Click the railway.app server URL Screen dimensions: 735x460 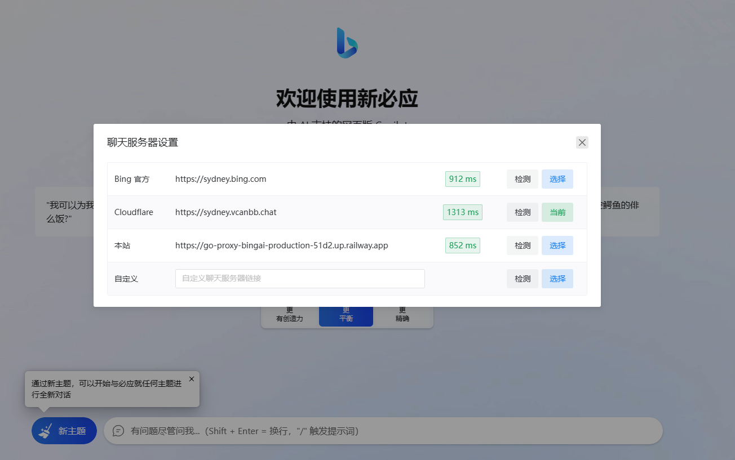[x=282, y=245]
